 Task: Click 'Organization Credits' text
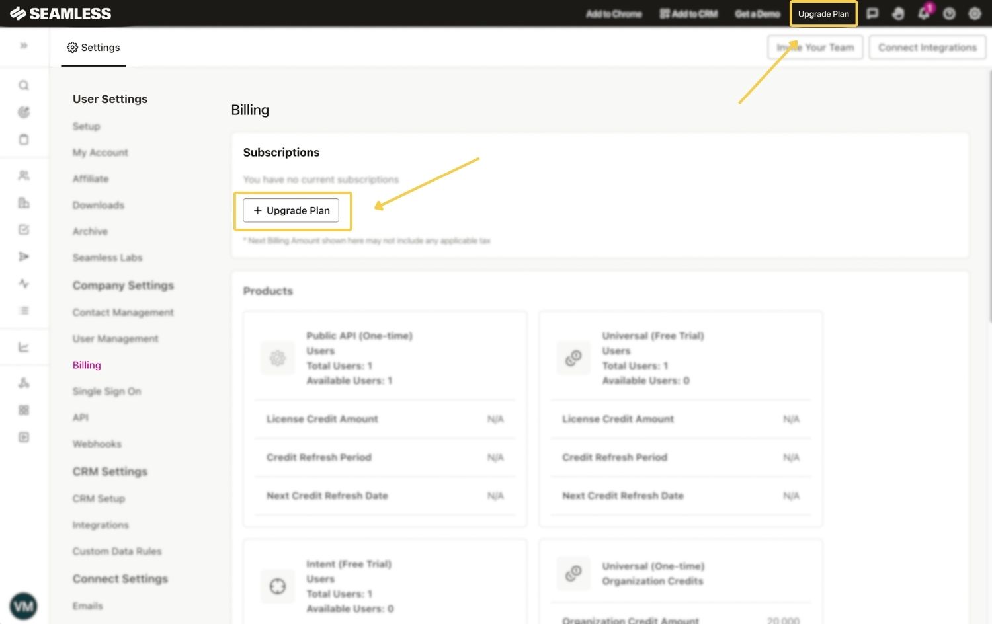coord(652,581)
